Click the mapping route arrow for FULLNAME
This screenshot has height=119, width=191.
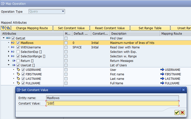(x=162, y=83)
